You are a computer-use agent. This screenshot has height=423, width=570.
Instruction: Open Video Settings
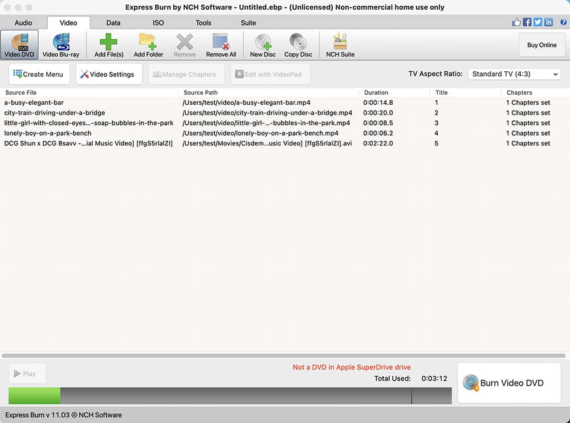(108, 74)
